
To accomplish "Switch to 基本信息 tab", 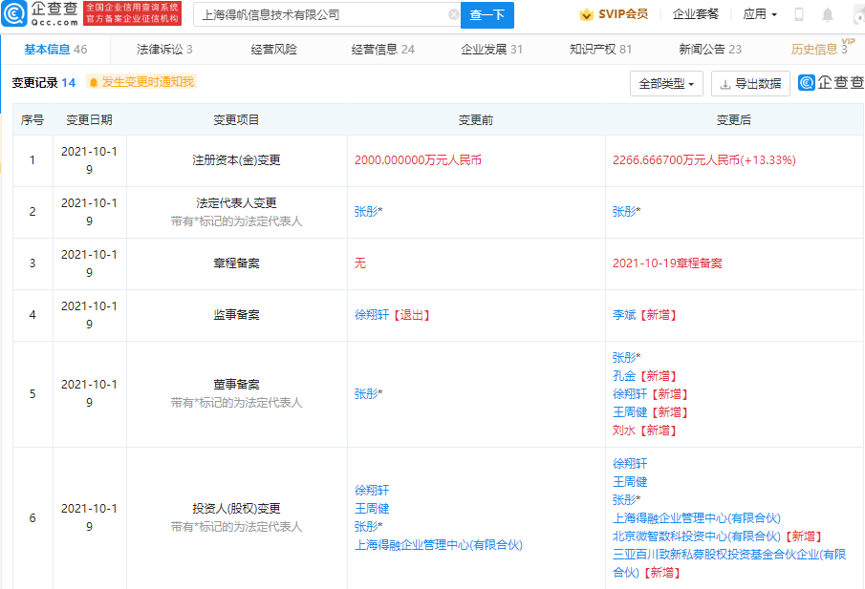I will 55,50.
